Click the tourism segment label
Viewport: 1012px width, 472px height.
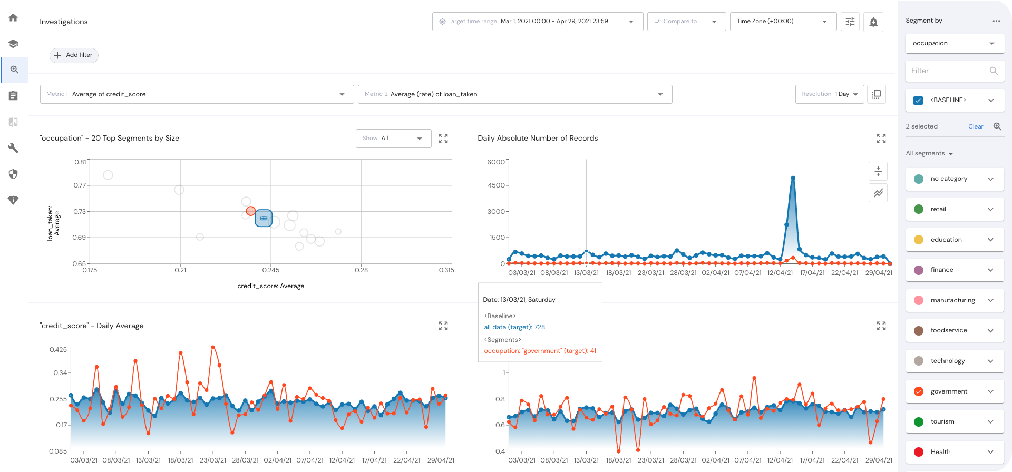(942, 421)
